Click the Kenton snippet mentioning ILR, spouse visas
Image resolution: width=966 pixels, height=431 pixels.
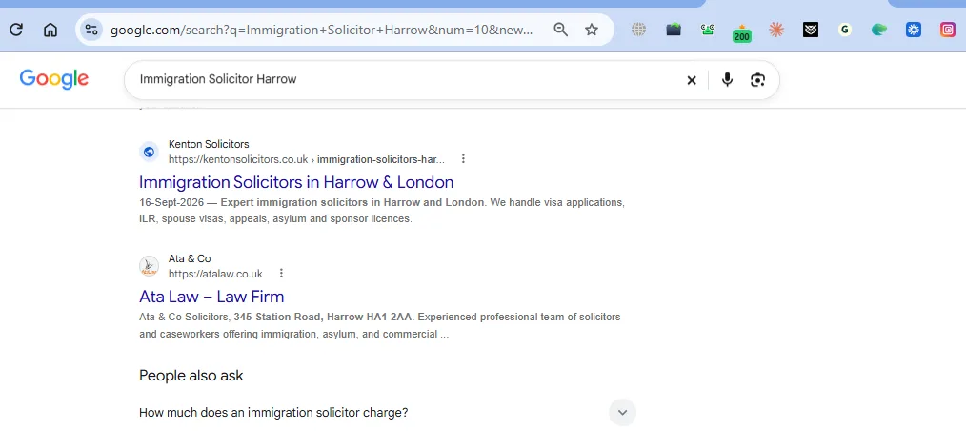click(382, 211)
